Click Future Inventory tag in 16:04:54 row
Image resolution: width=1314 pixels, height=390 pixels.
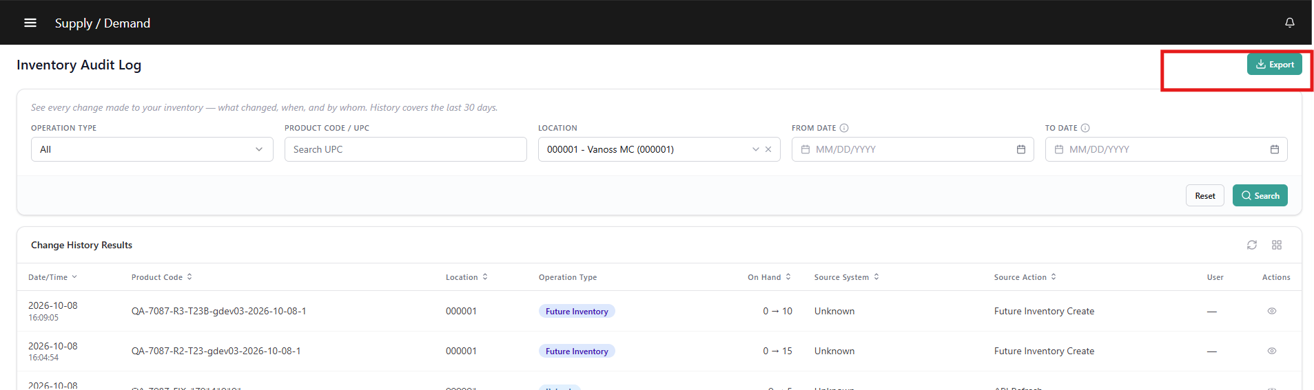tap(577, 351)
